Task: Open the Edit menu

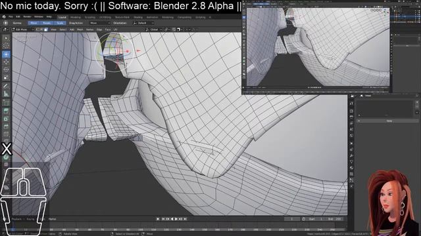Action: [18, 17]
